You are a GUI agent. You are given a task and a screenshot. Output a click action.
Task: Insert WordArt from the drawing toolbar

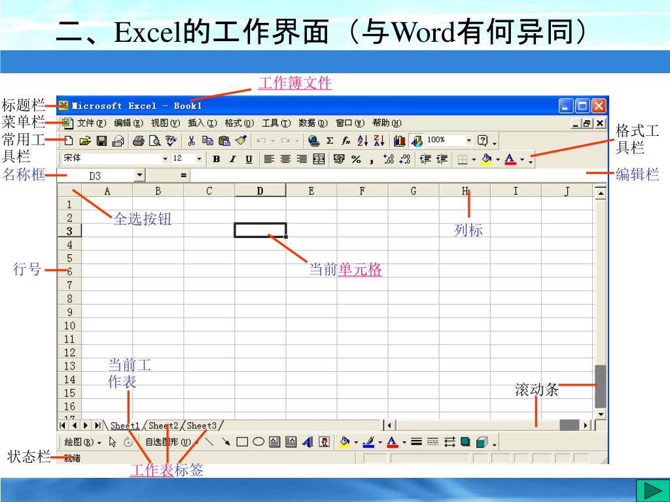tap(308, 442)
